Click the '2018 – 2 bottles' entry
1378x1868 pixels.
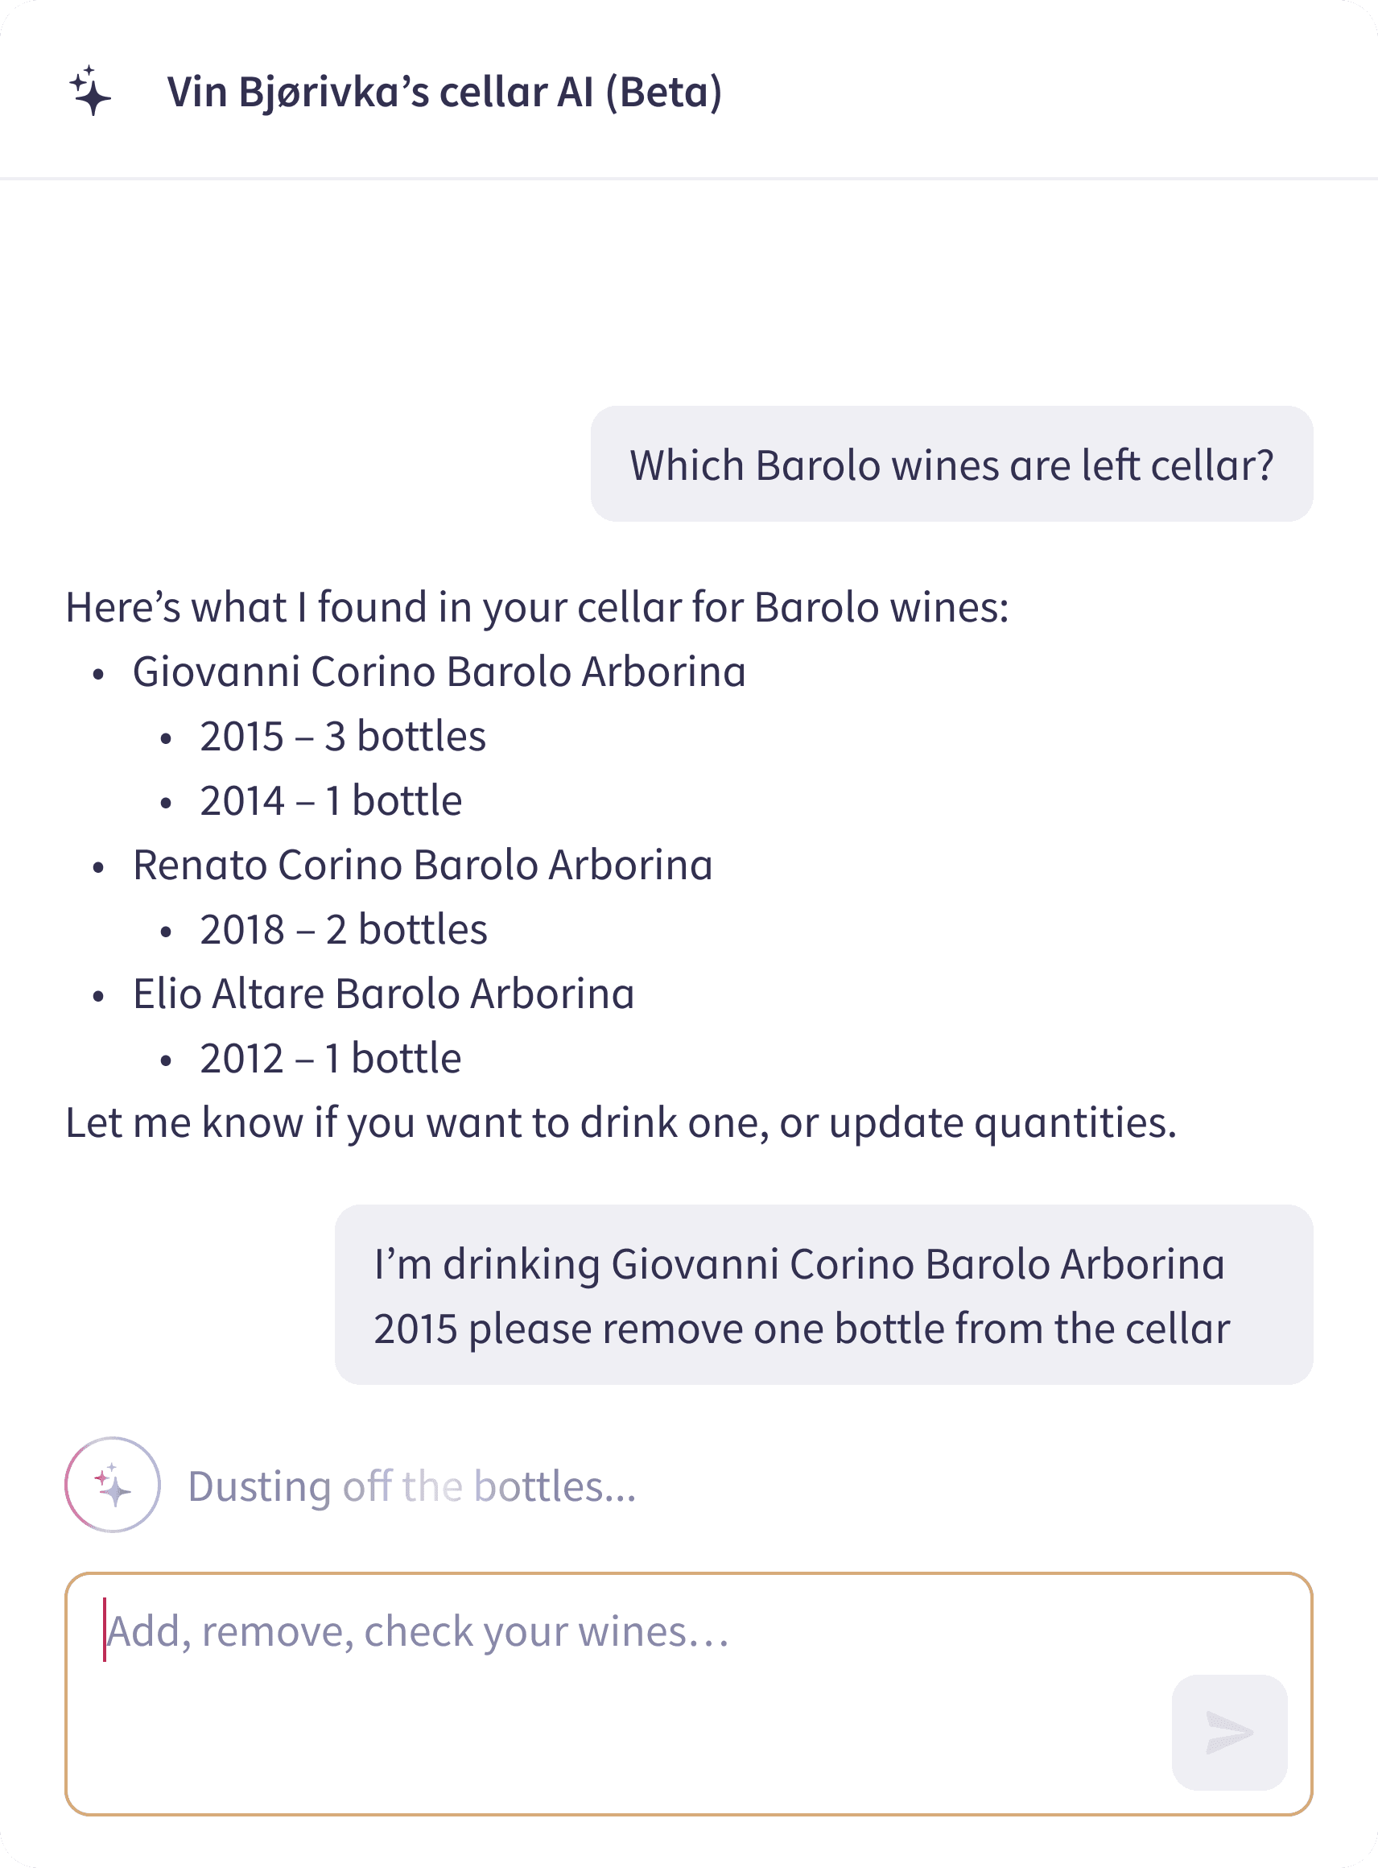coord(344,929)
